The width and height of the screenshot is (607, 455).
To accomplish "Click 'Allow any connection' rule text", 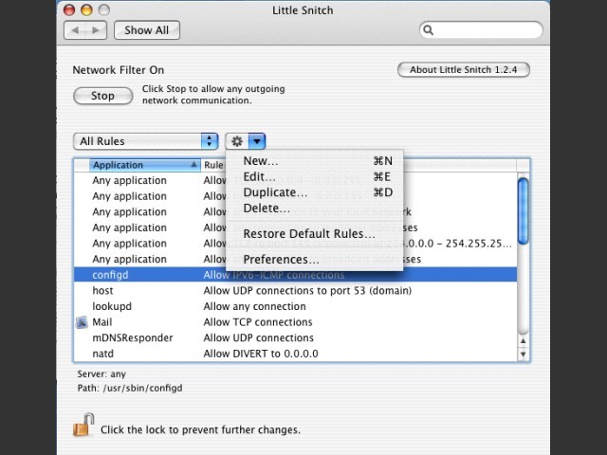I will point(255,307).
